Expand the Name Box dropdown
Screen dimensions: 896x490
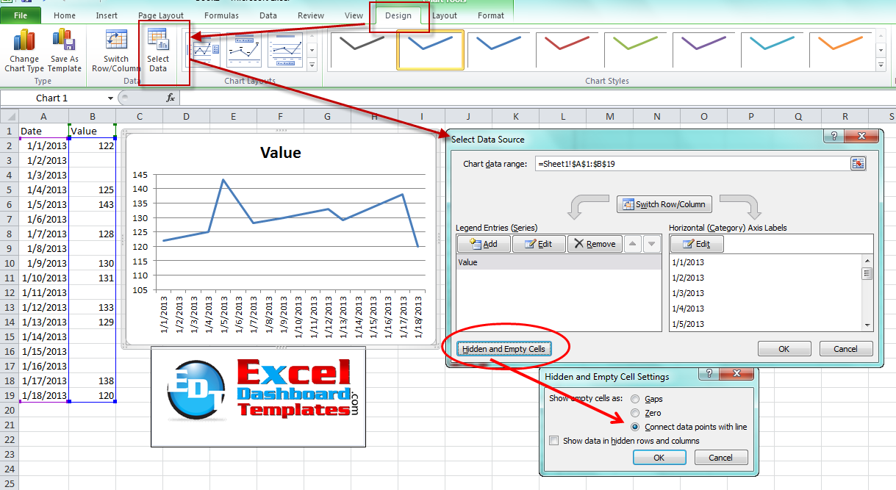[110, 98]
